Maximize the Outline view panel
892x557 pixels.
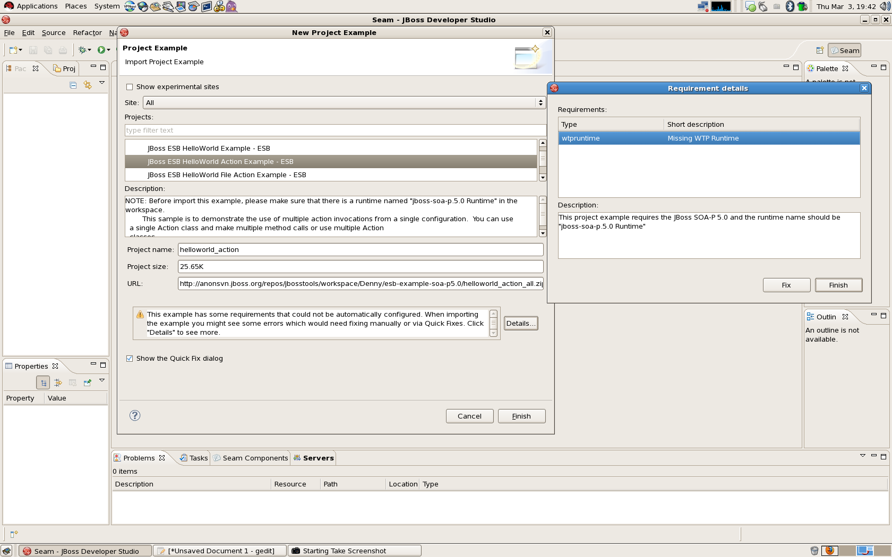click(884, 315)
